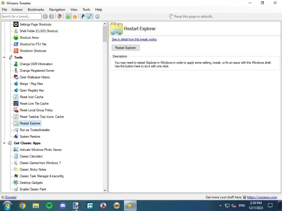Click the Donate! link
The height and width of the screenshot is (211, 282).
[x=11, y=197]
